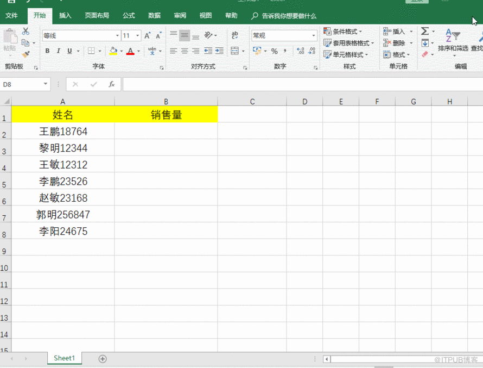Viewport: 483px width, 368px height.
Task: Click the add new sheet plus button
Action: pos(103,359)
